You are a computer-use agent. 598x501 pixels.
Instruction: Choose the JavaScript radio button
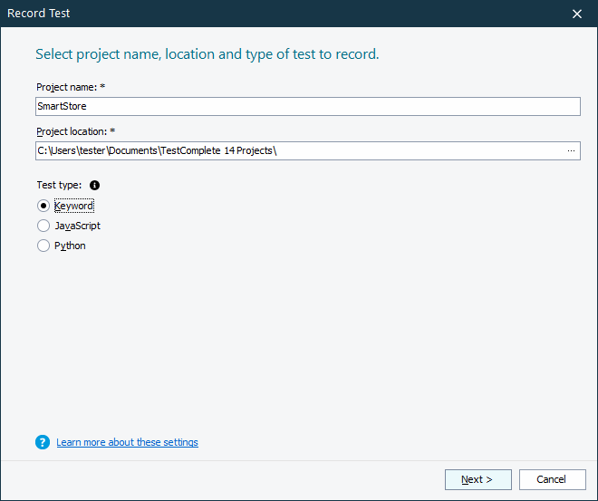43,226
